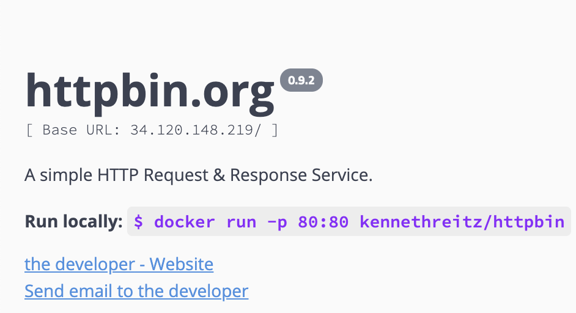Click the word "Service." in description

point(344,175)
